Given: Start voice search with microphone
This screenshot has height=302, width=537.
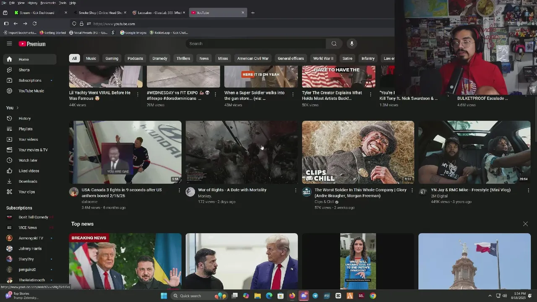Looking at the screenshot, I should click(x=352, y=44).
